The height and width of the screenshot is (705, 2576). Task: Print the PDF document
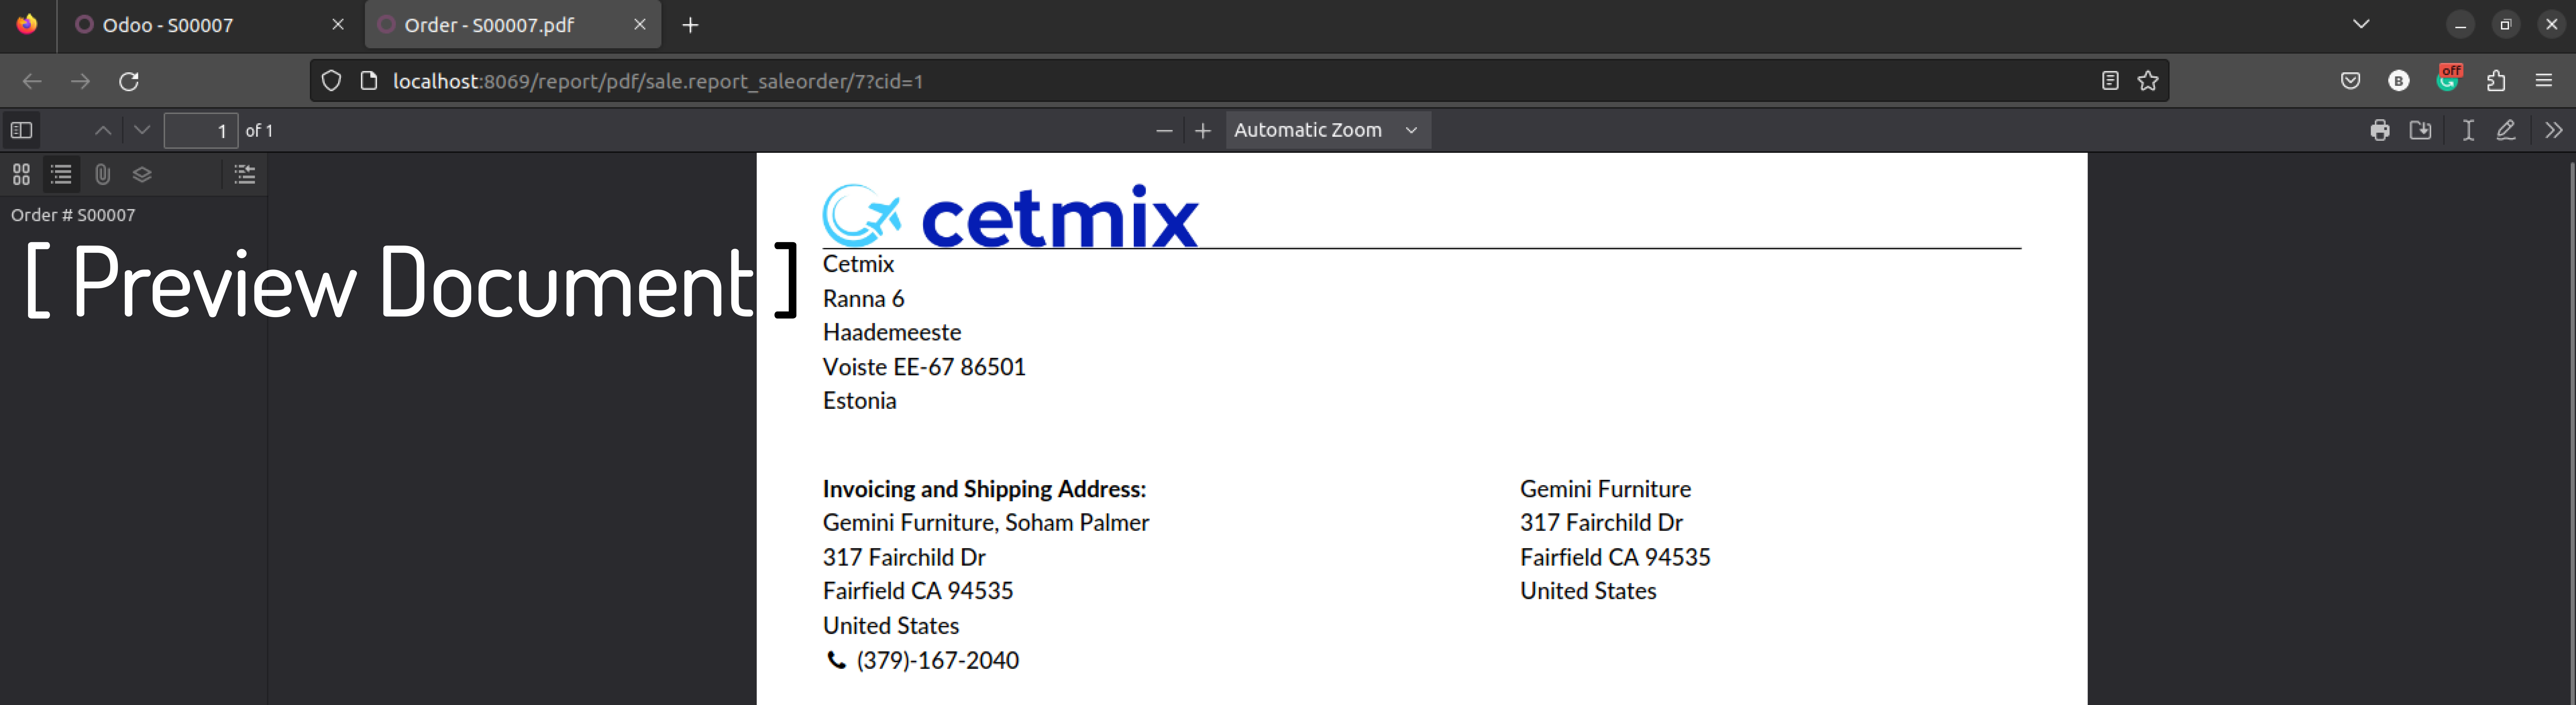2380,130
